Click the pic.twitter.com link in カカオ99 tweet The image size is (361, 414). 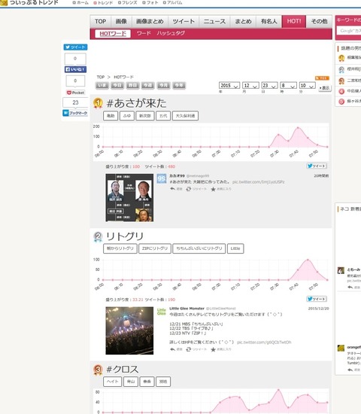click(259, 182)
